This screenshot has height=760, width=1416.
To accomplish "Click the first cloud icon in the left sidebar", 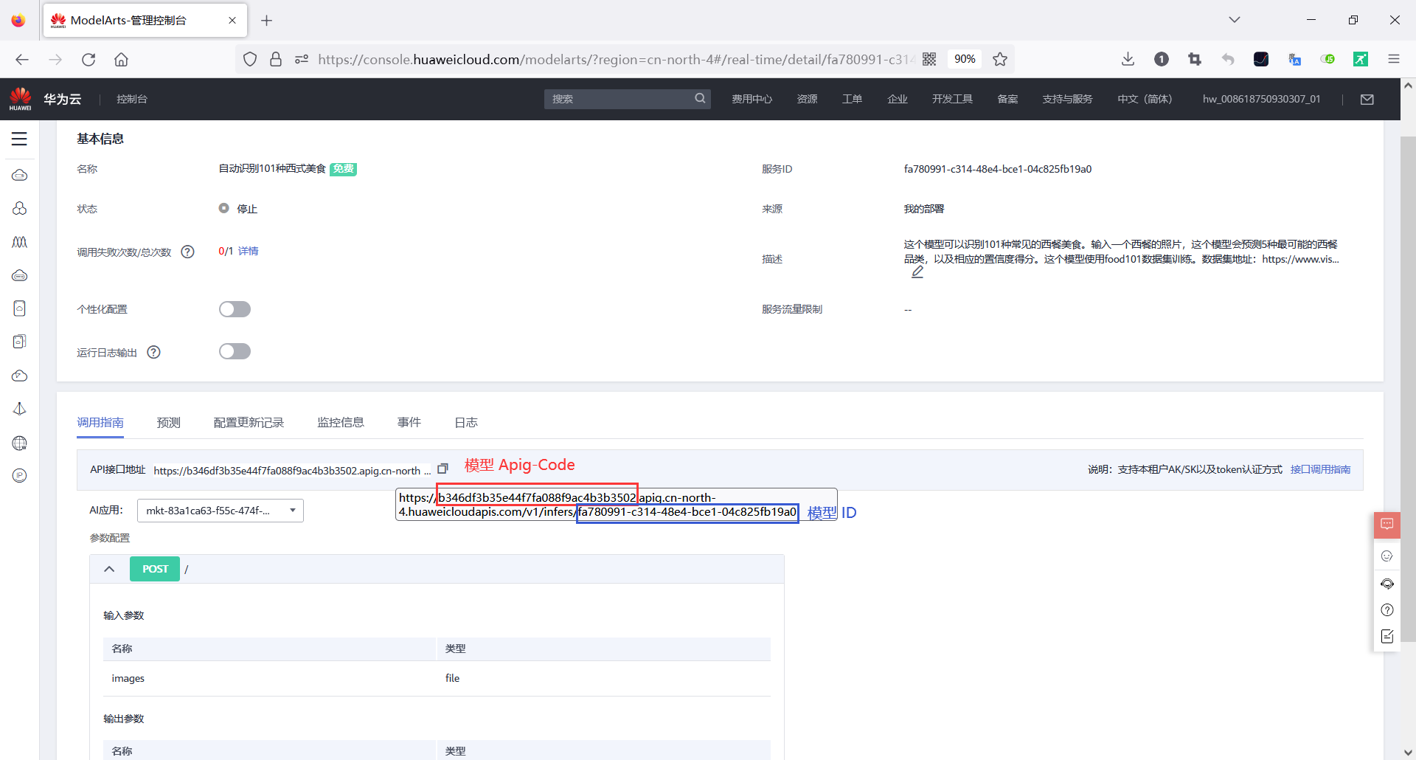I will coord(20,176).
